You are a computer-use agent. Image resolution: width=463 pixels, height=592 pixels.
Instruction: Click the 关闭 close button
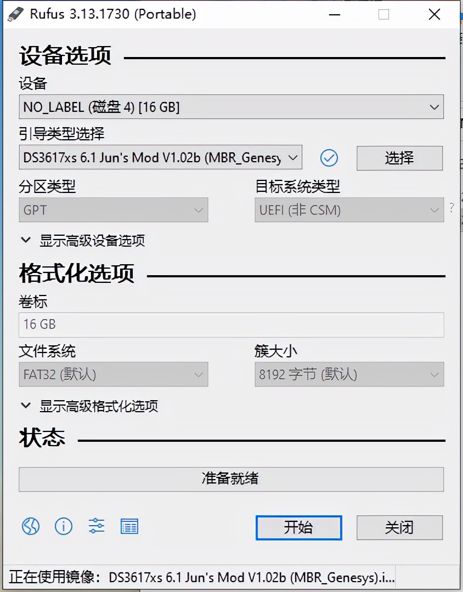(399, 527)
